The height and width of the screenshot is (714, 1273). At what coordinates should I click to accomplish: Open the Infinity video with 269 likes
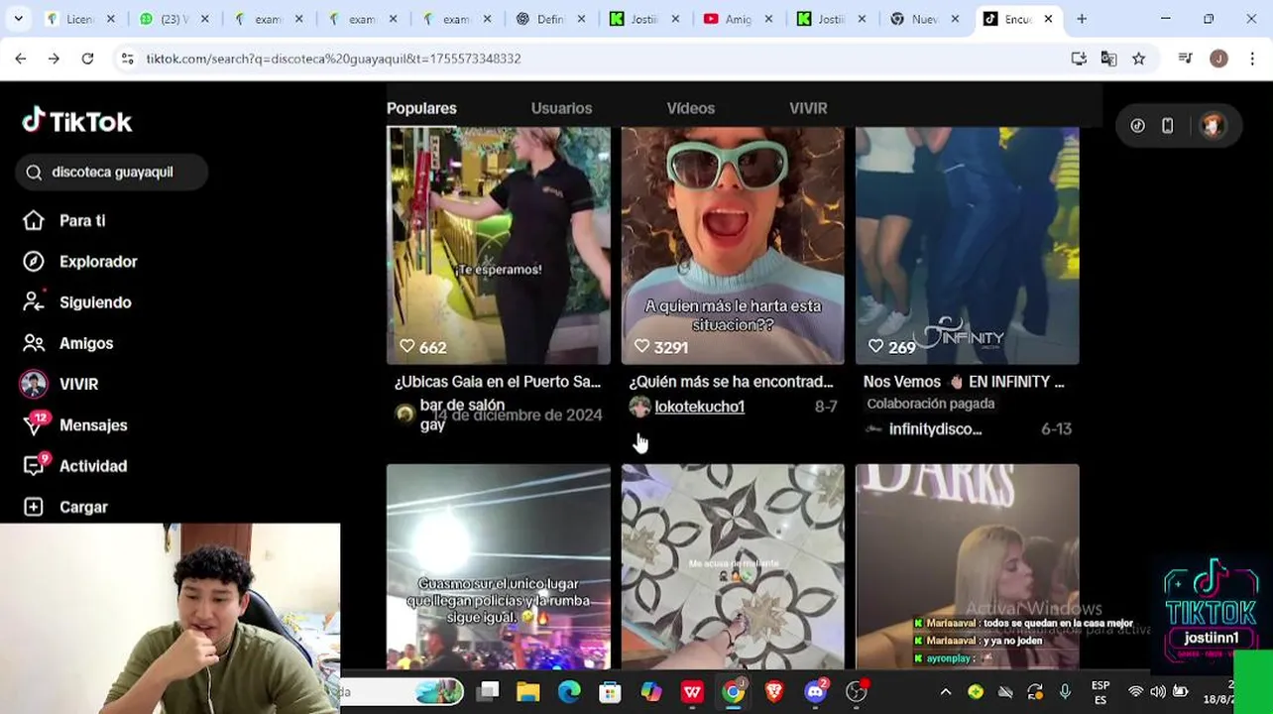(x=967, y=245)
